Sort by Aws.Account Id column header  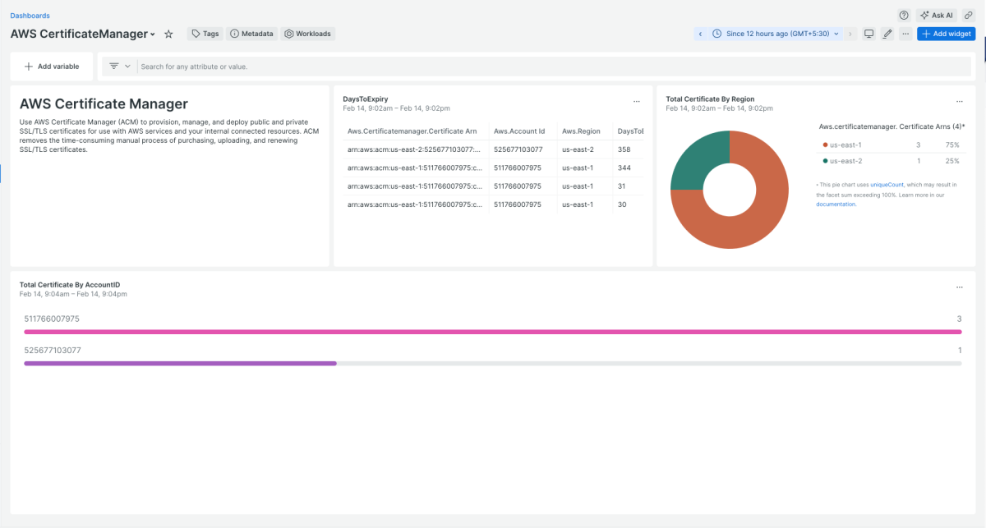click(x=519, y=131)
